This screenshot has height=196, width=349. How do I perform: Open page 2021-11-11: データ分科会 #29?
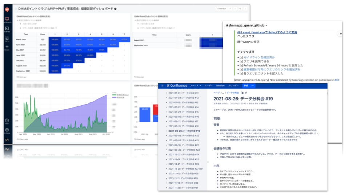183,178
